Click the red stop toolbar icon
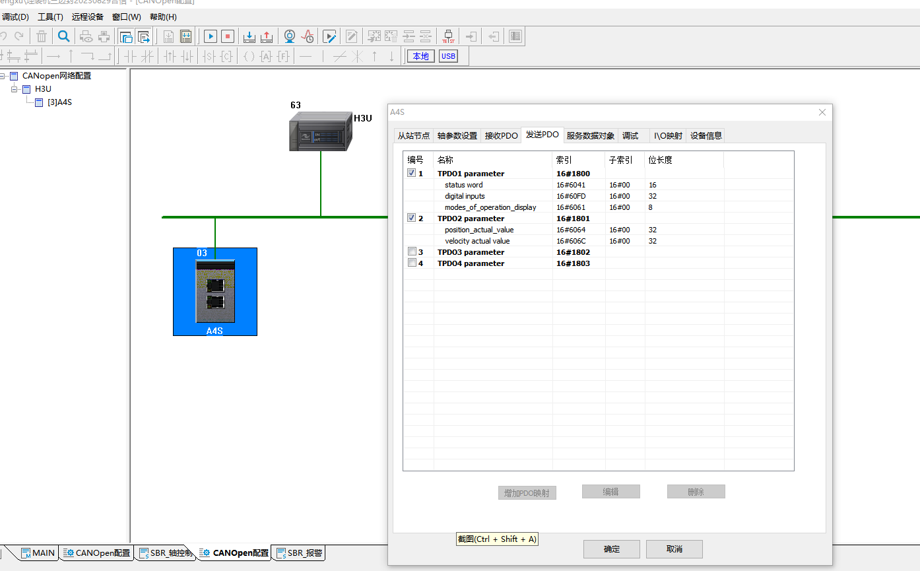Screen dimensions: 920x571 pos(227,36)
